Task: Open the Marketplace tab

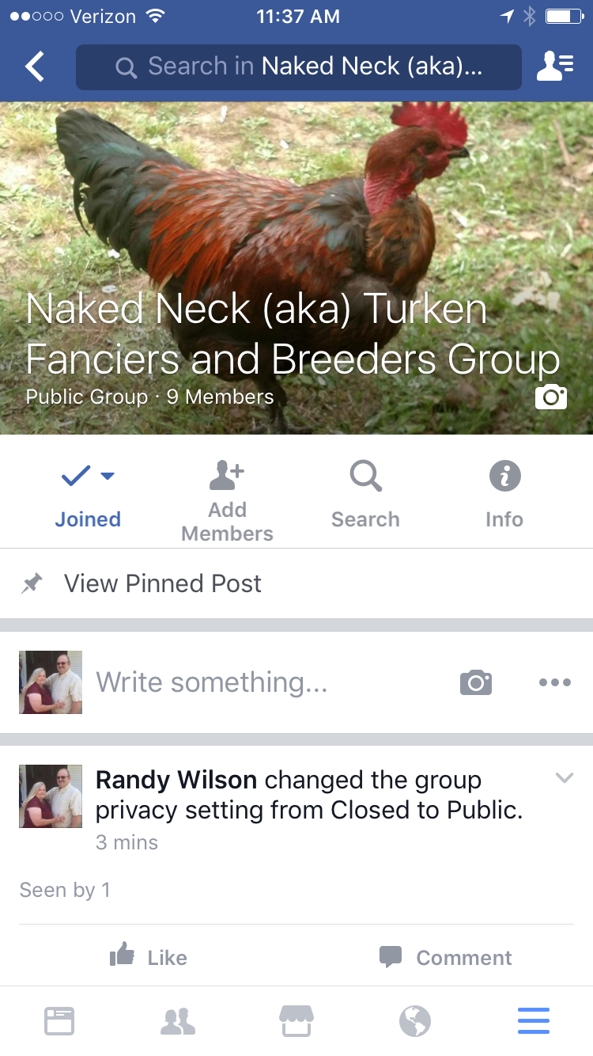Action: click(296, 1021)
